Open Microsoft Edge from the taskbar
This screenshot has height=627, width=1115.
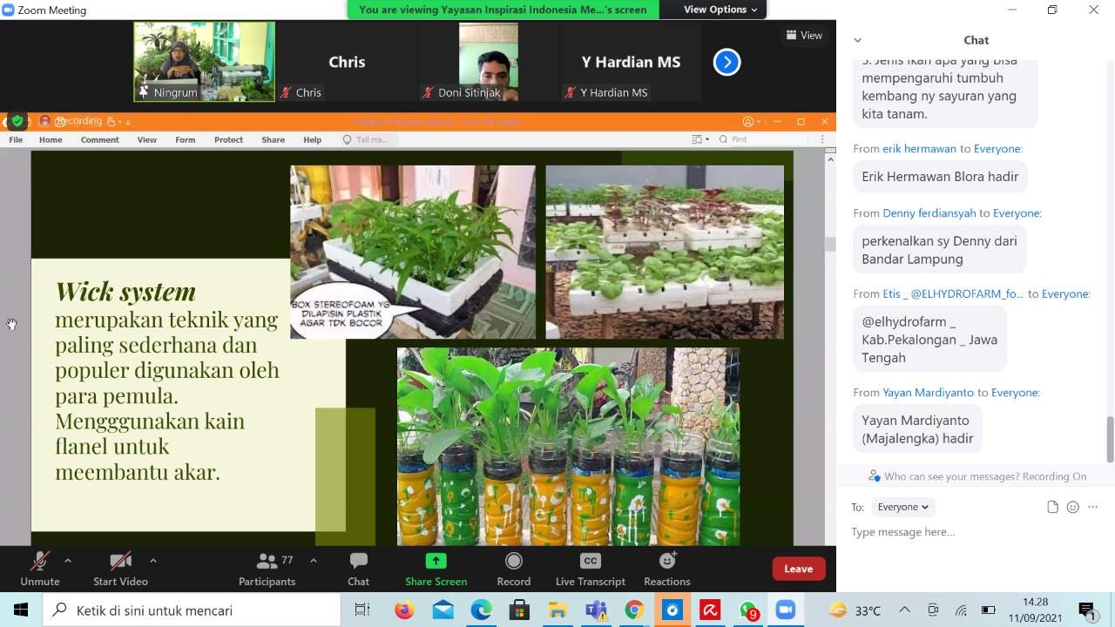tap(481, 610)
